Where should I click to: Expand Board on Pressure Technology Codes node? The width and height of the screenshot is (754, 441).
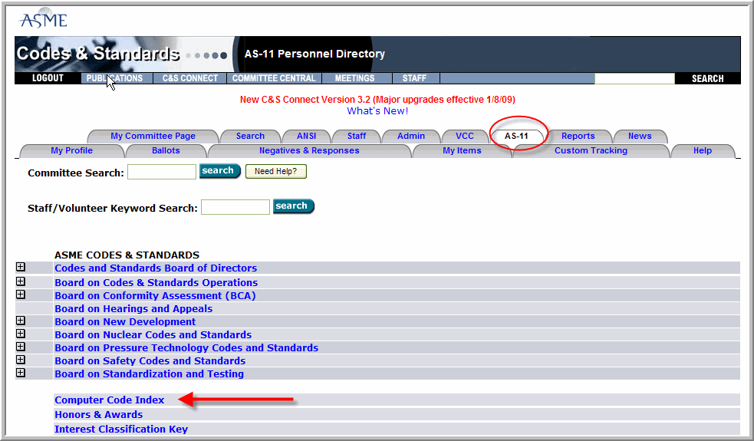tap(21, 346)
